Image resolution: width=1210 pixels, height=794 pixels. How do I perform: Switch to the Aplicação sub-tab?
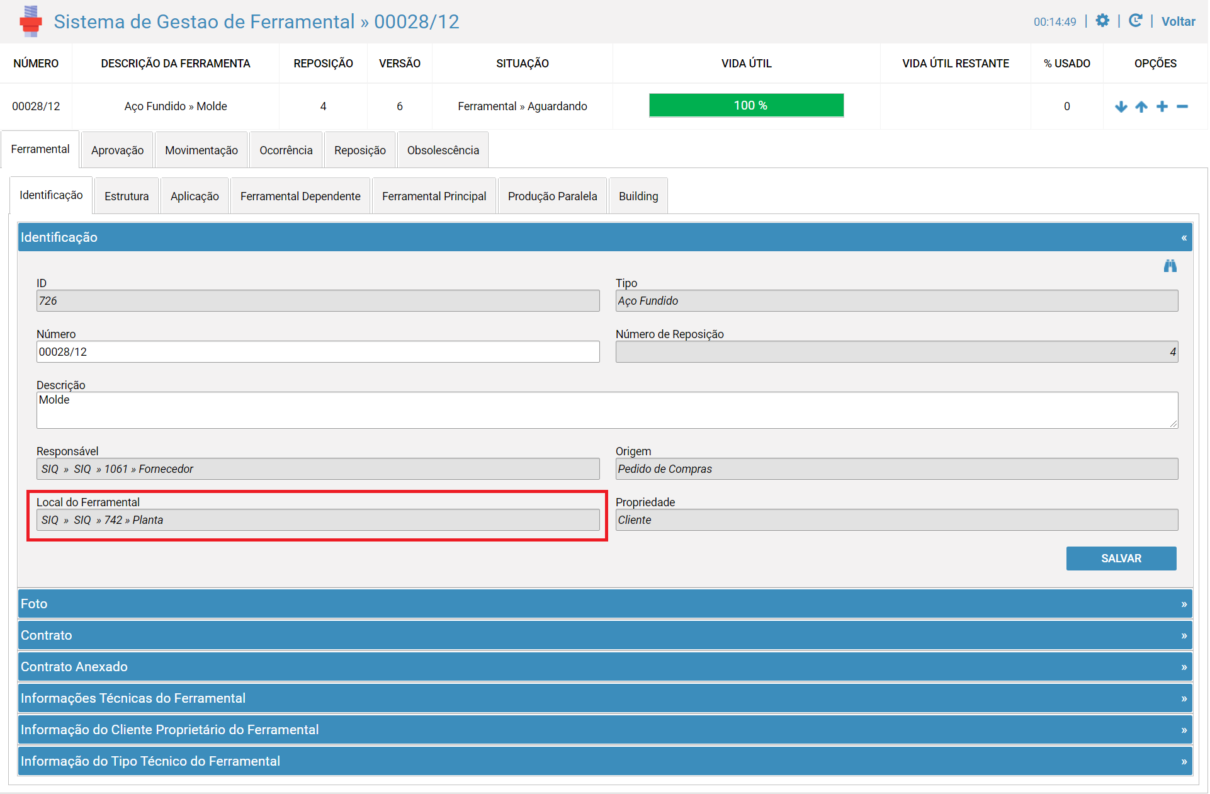[195, 196]
